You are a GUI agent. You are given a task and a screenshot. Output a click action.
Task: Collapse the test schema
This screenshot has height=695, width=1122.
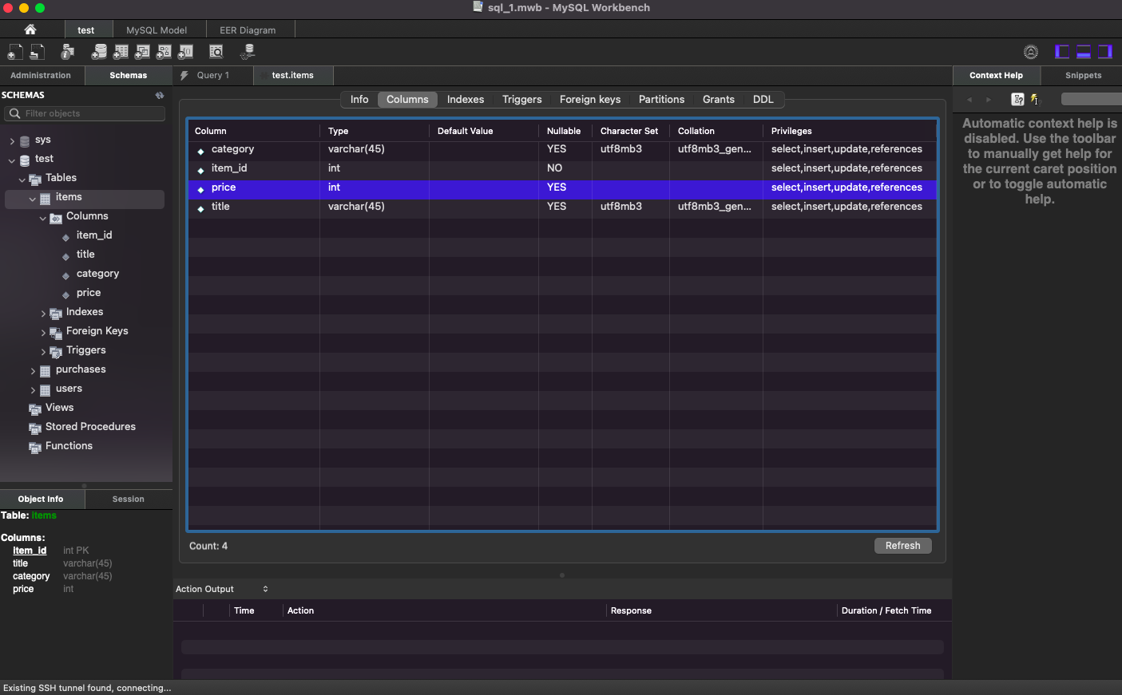(x=12, y=160)
